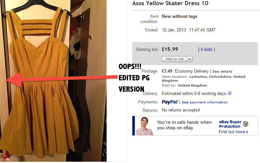The image size is (260, 163).
Task: Open the yellow skater dress photo
Action: pyautogui.click(x=53, y=81)
